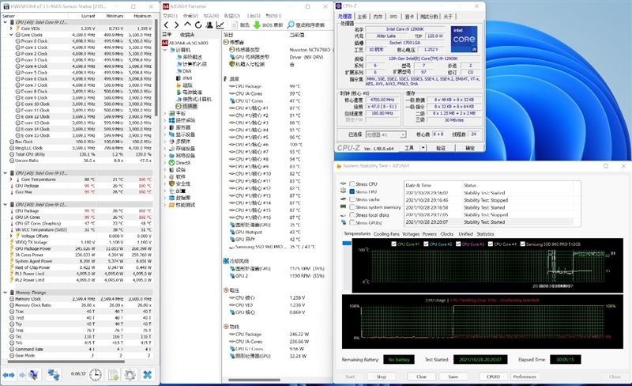Click driver update magnifier icon
Image resolution: width=632 pixels, height=386 pixels.
tap(291, 25)
